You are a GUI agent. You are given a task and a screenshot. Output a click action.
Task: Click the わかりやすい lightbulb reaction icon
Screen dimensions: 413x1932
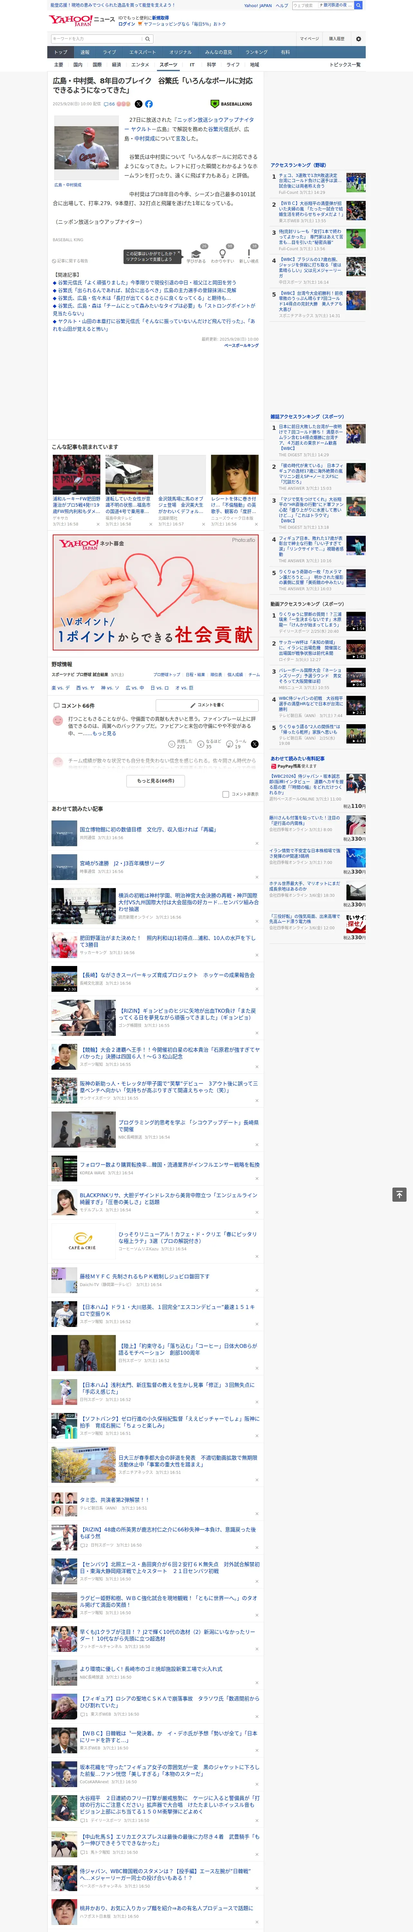tap(222, 253)
